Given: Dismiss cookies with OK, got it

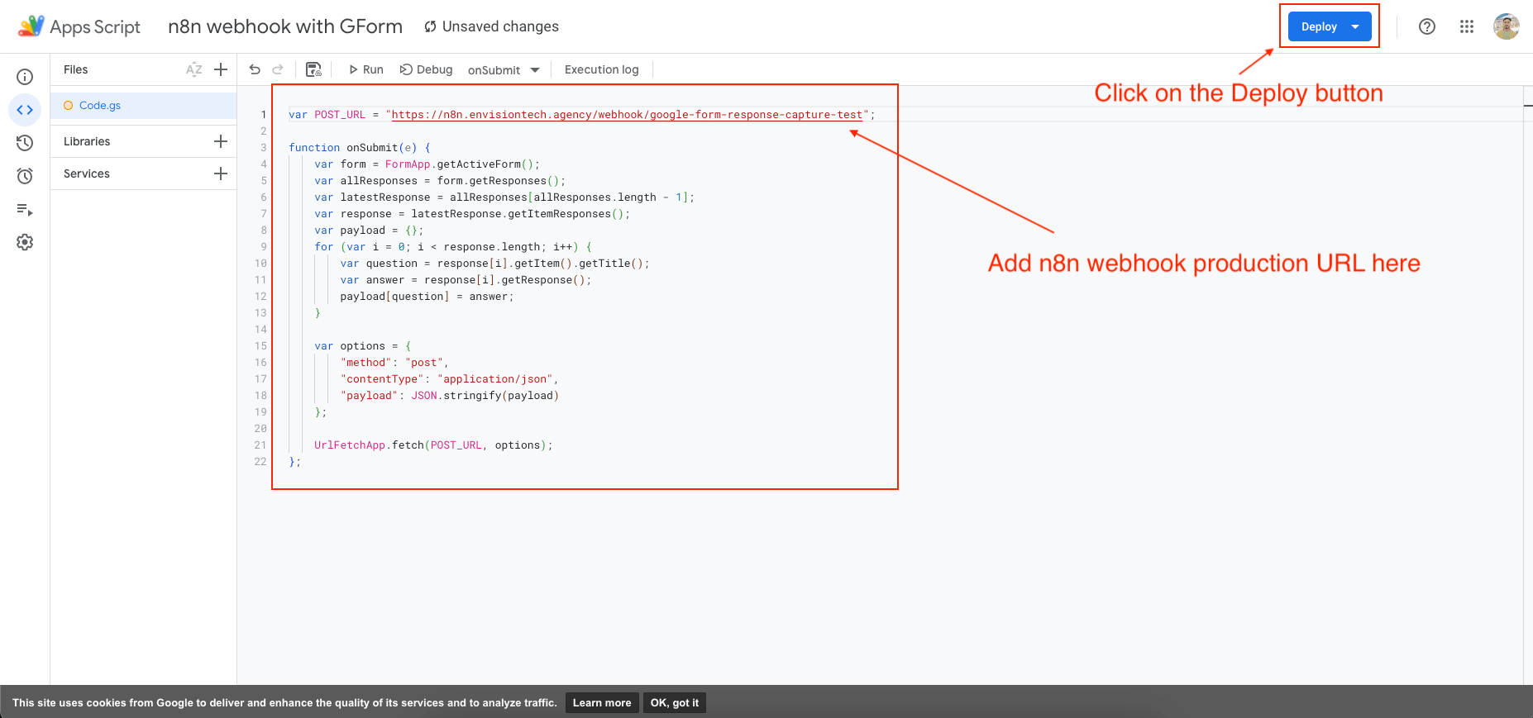Looking at the screenshot, I should [x=675, y=703].
